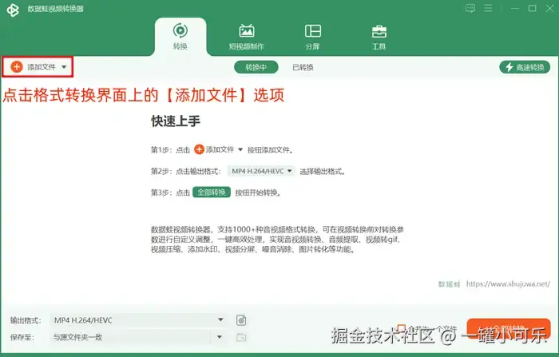Enable 高速转换 lightning button
Viewport: 559px width, 357px height.
pos(525,67)
